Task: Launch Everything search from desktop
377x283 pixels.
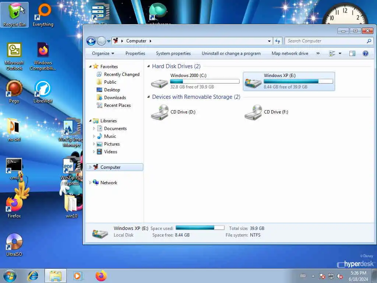Action: (43, 15)
